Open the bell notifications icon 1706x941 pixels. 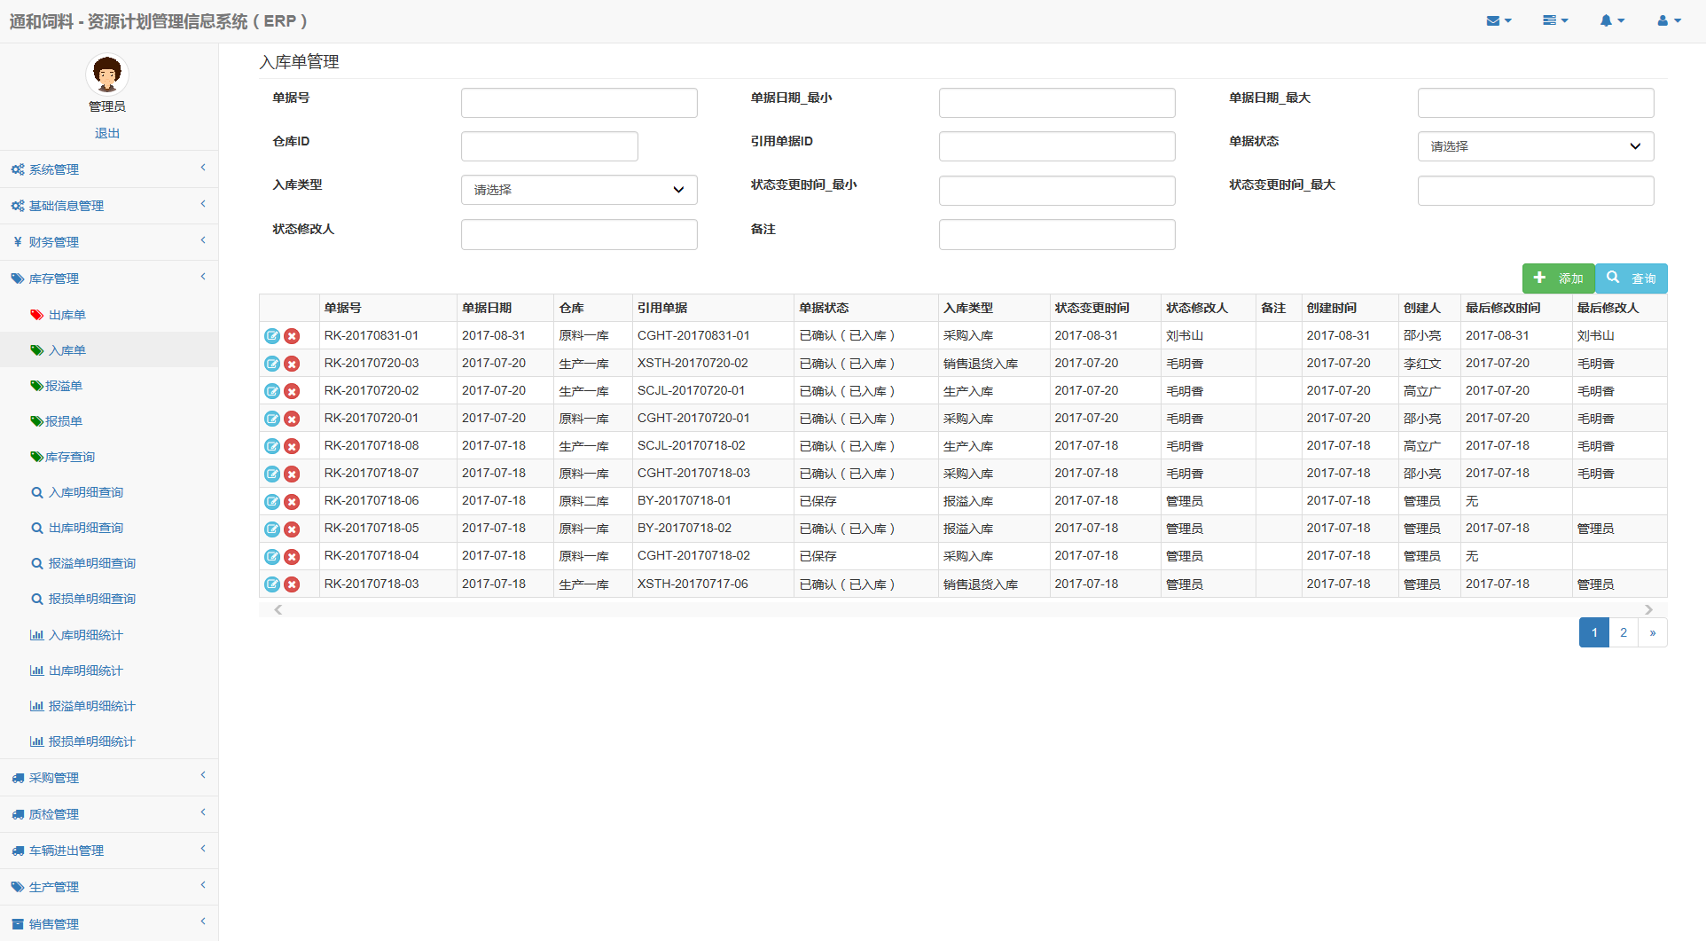(x=1611, y=20)
